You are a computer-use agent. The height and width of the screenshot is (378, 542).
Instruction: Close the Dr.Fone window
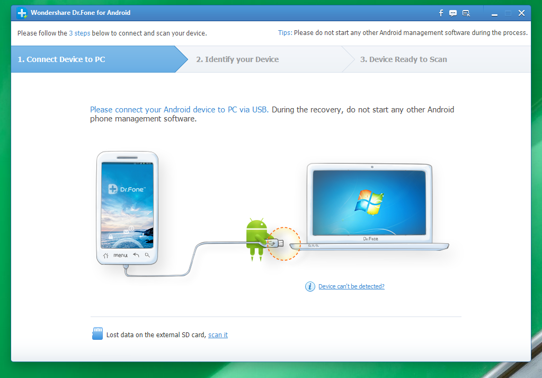pyautogui.click(x=522, y=13)
